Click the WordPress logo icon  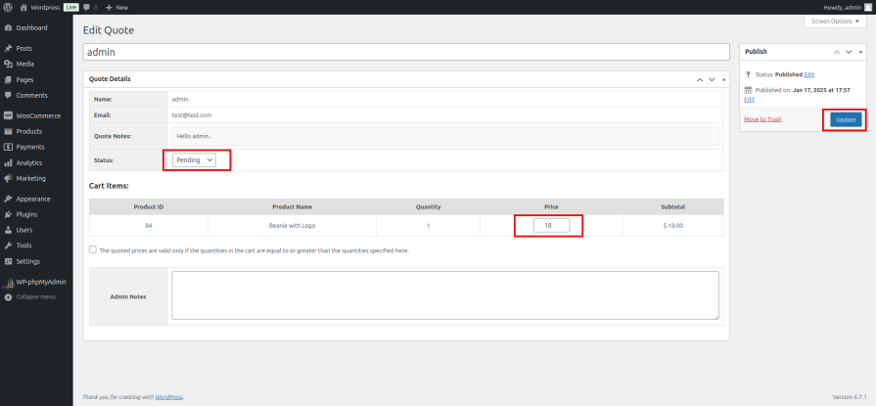click(8, 7)
